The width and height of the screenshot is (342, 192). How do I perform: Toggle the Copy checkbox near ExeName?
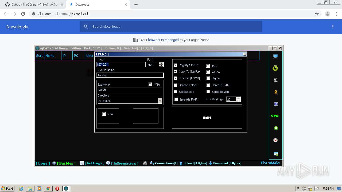click(x=150, y=84)
